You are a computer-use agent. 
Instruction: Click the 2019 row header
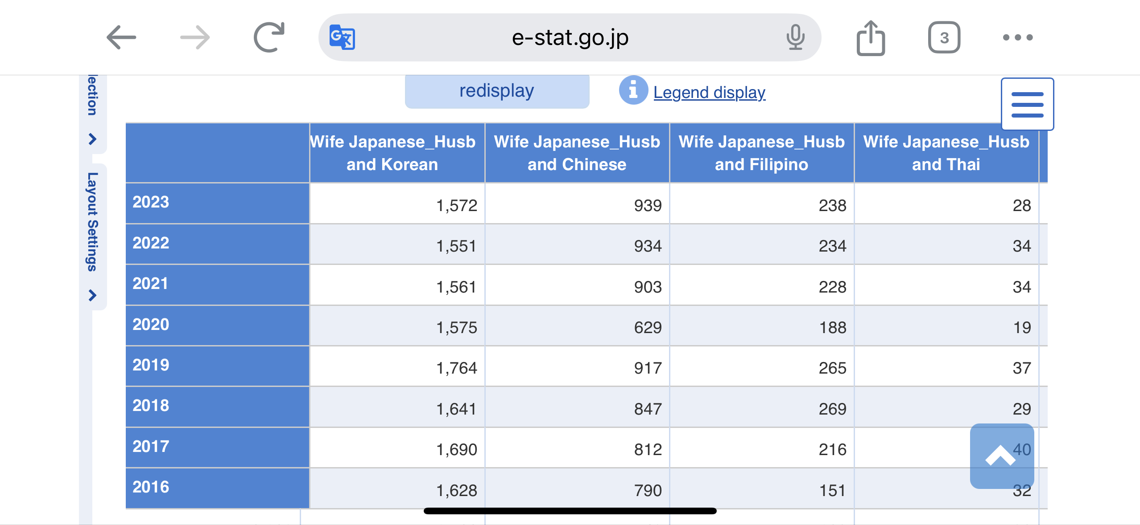tap(217, 366)
